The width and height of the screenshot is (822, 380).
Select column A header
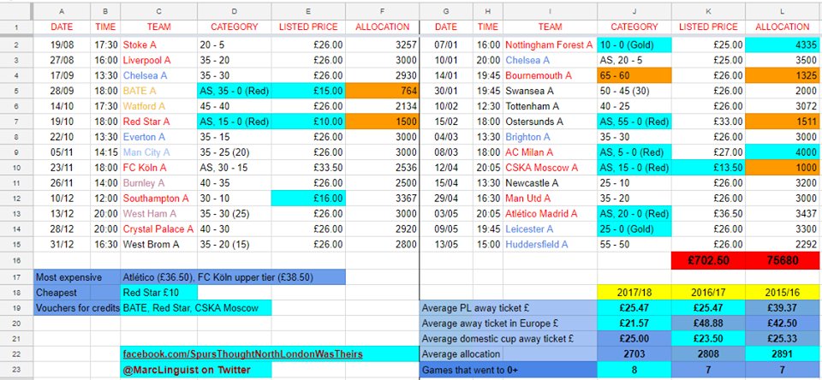click(x=62, y=11)
